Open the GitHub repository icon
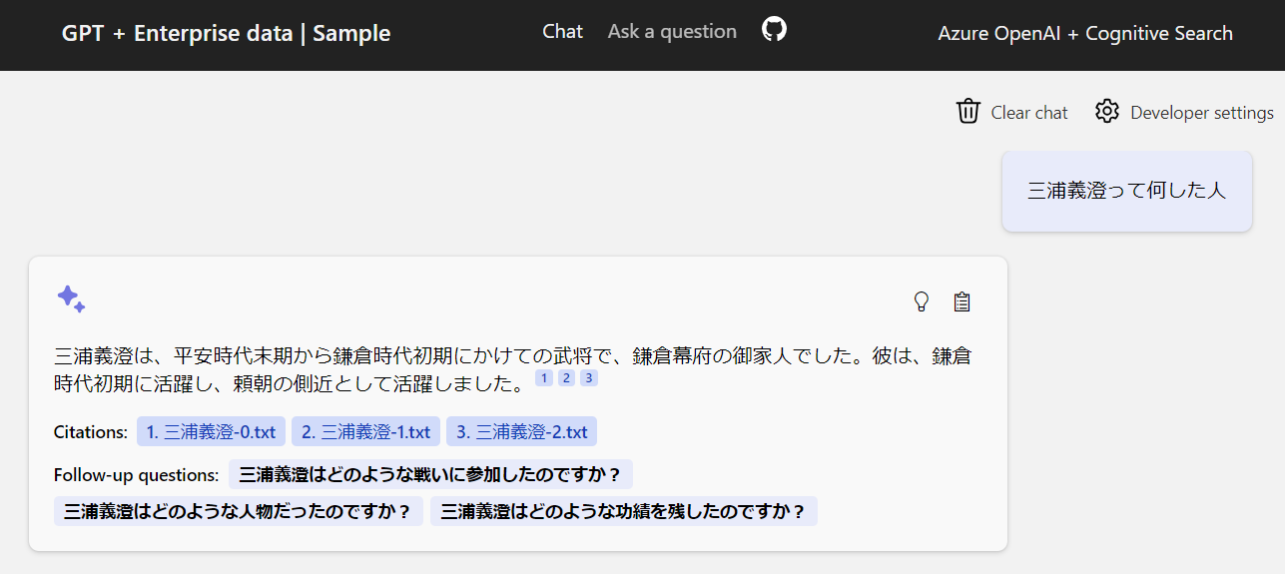The image size is (1285, 574). (x=774, y=29)
